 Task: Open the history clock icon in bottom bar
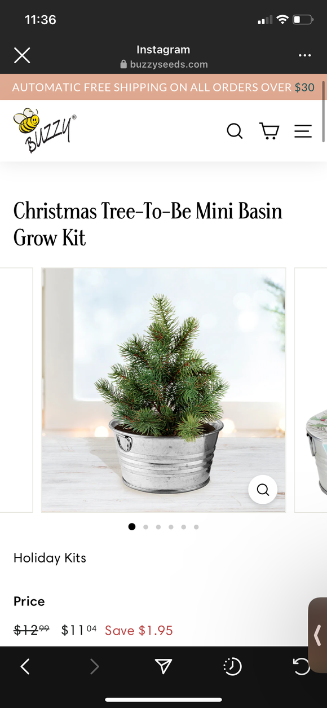click(x=232, y=667)
